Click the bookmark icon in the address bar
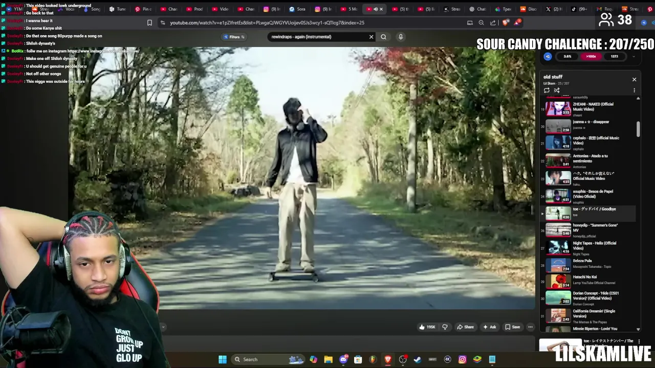The width and height of the screenshot is (655, 368). click(x=149, y=22)
